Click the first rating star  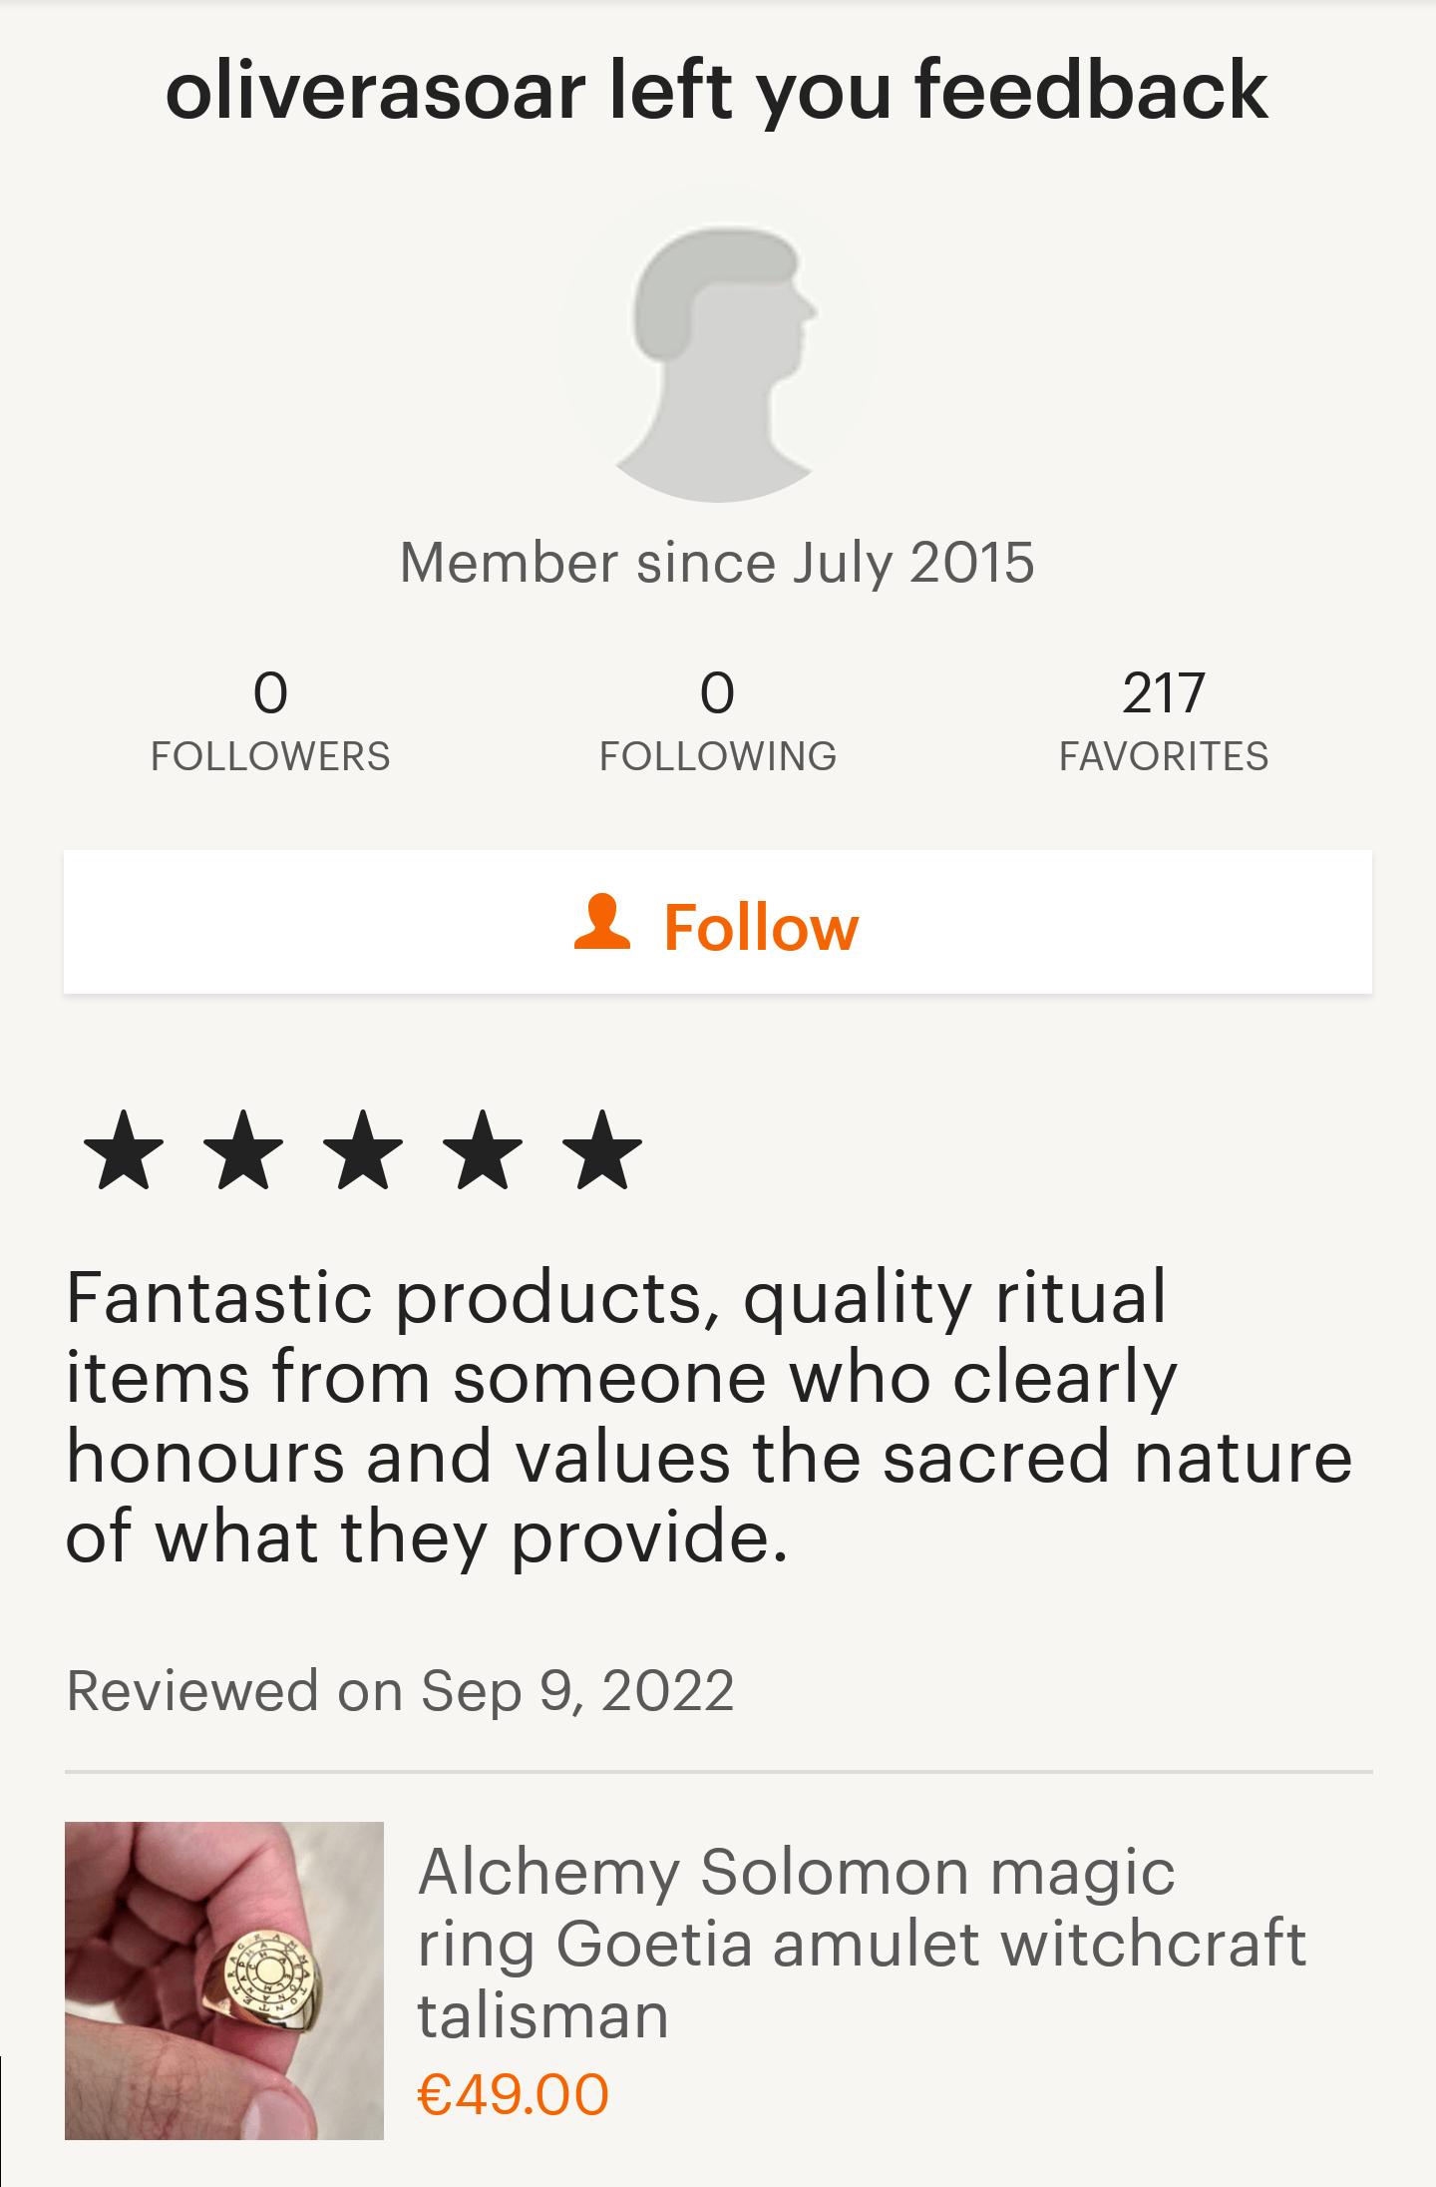click(124, 1150)
